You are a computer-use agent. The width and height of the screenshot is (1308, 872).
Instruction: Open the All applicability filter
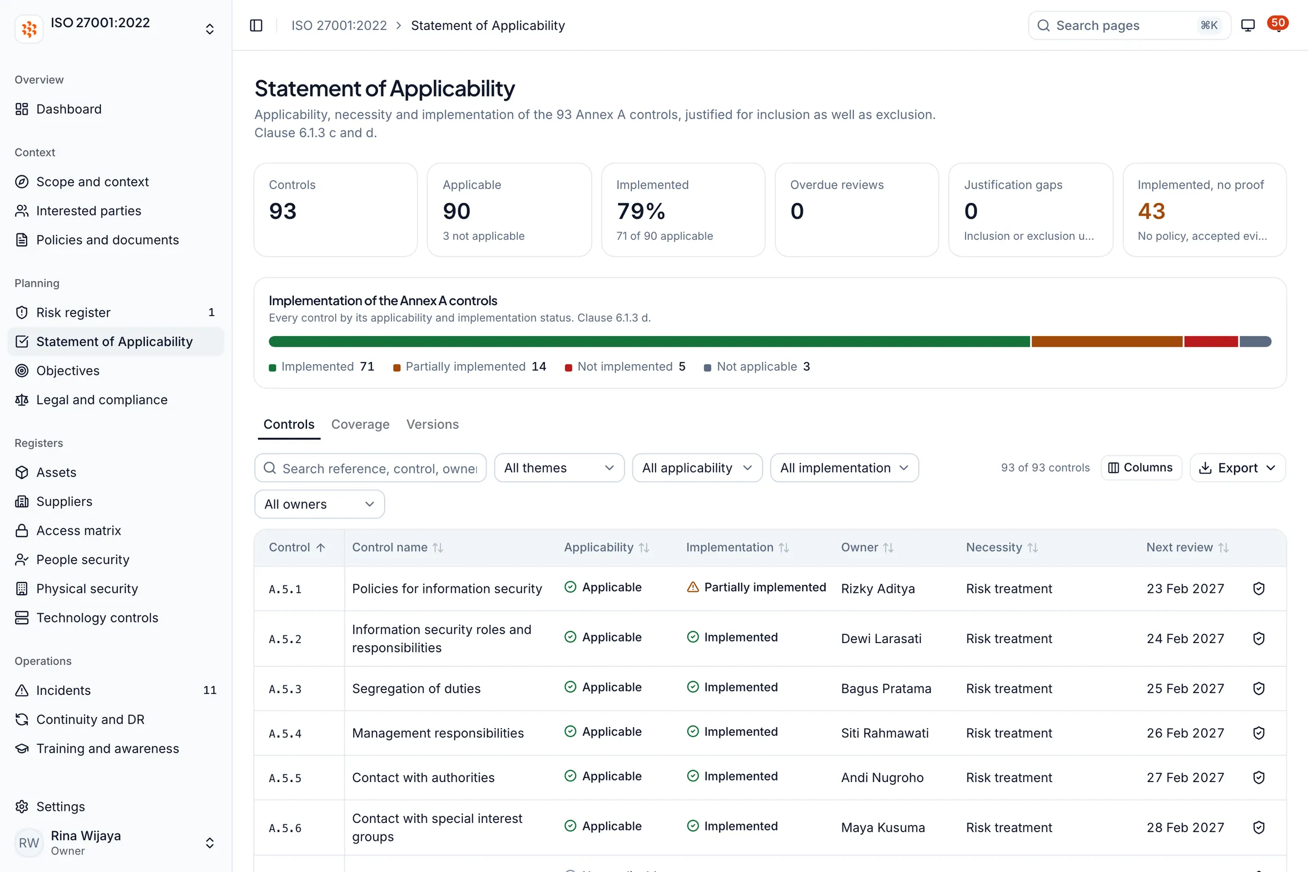pyautogui.click(x=697, y=468)
